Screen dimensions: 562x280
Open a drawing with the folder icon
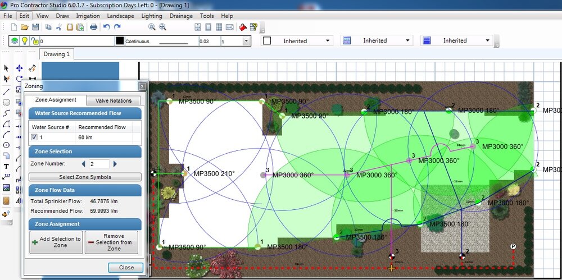pos(24,27)
